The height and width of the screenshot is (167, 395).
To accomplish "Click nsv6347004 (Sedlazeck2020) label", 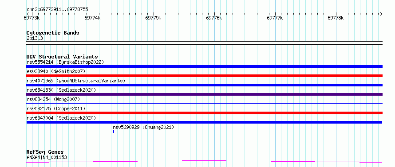I will pyautogui.click(x=61, y=118).
